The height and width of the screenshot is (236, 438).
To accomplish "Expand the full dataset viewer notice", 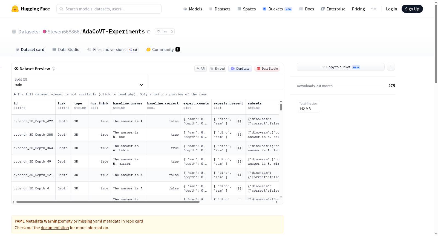I will (111, 94).
